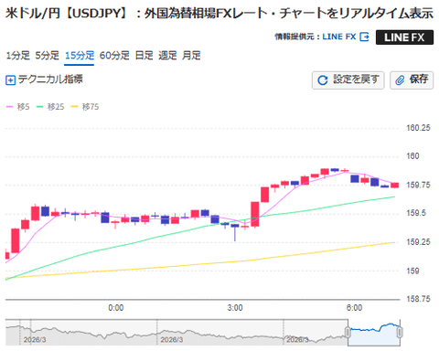Click the 160.25 price axis label

[x=418, y=128]
